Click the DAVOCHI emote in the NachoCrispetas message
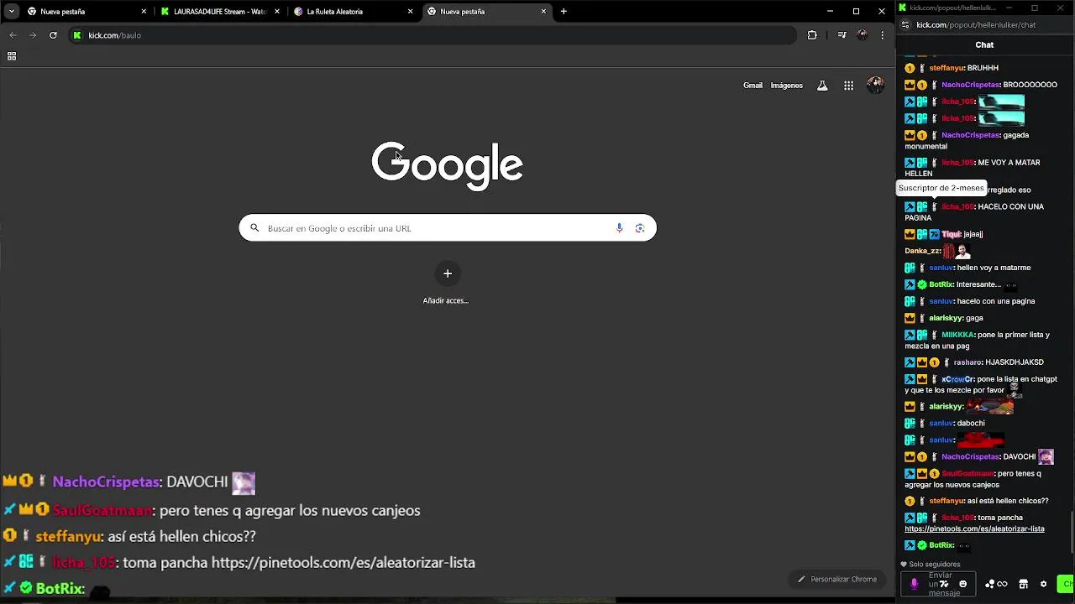1075x604 pixels. 1046,456
